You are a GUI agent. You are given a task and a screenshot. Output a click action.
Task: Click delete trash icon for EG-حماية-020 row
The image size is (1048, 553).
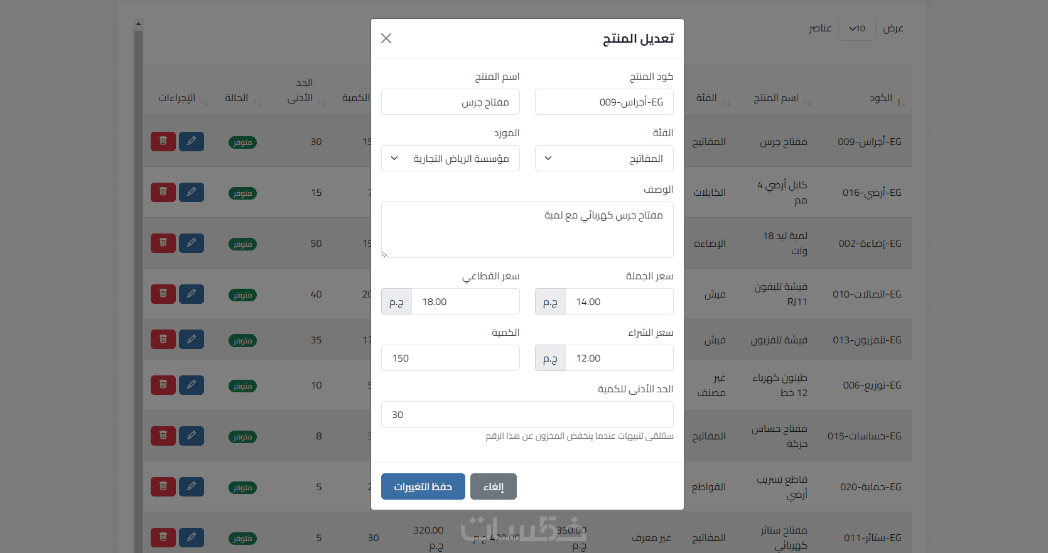coord(163,486)
